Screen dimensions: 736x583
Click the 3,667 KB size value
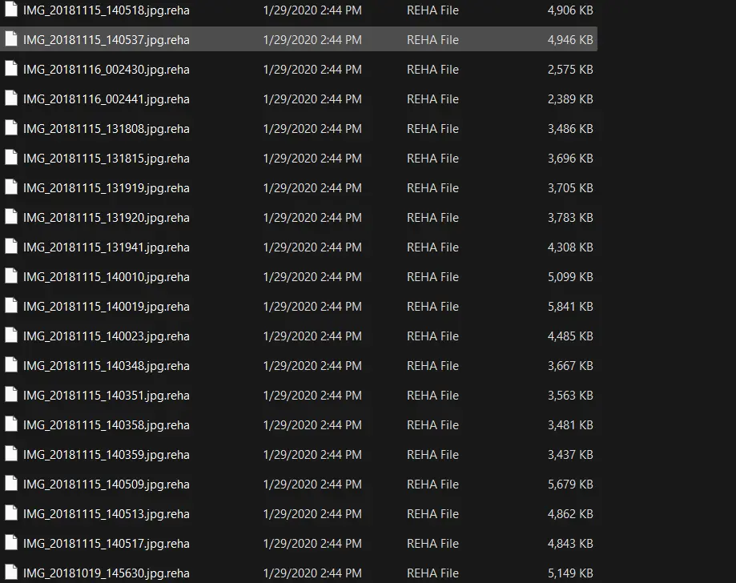click(570, 366)
